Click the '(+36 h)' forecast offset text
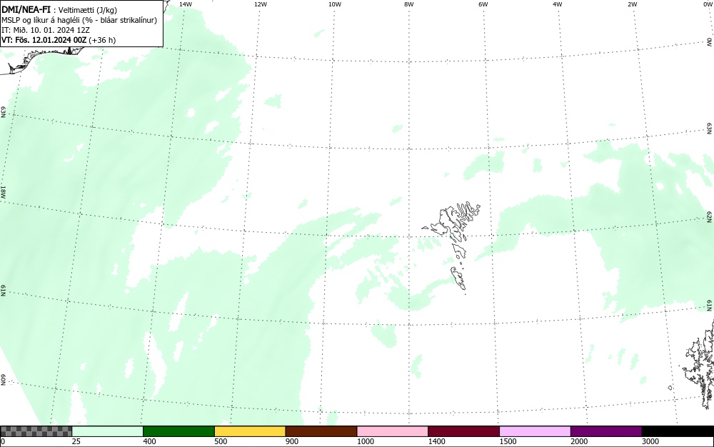 (102, 40)
